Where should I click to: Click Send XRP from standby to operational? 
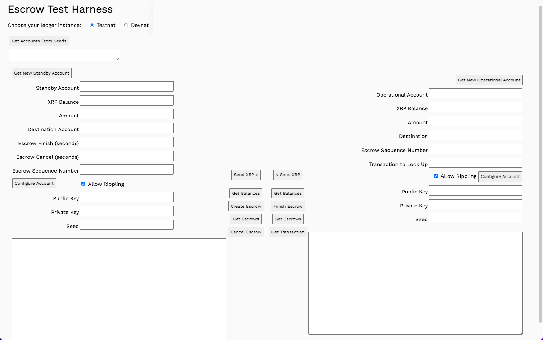tap(246, 175)
